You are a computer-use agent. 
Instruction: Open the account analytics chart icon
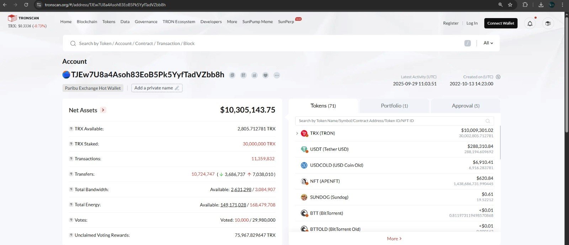[x=254, y=75]
